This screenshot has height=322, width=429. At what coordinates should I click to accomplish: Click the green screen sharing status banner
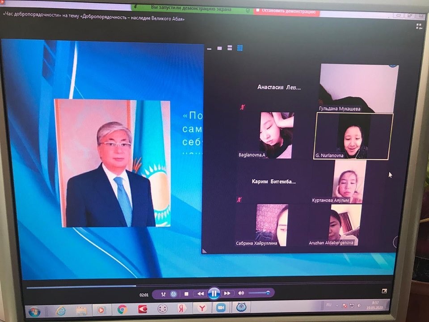coord(191,8)
